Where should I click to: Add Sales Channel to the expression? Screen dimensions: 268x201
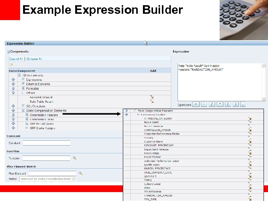point(250,184)
